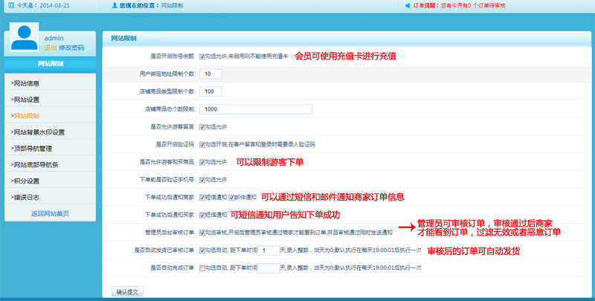The height and width of the screenshot is (301, 595).
Task: Toggle the 管理员后台审核订单 checkbox
Action: (x=202, y=233)
